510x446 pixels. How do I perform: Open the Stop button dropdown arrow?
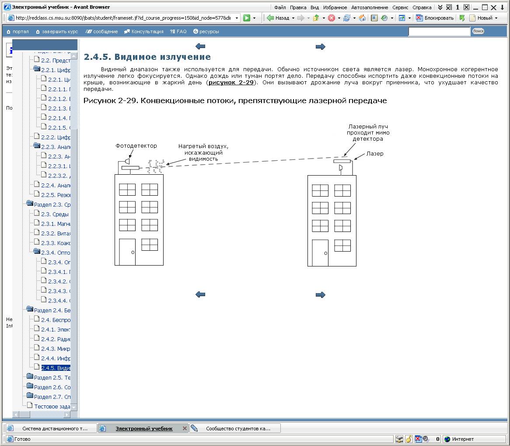pyautogui.click(x=339, y=18)
